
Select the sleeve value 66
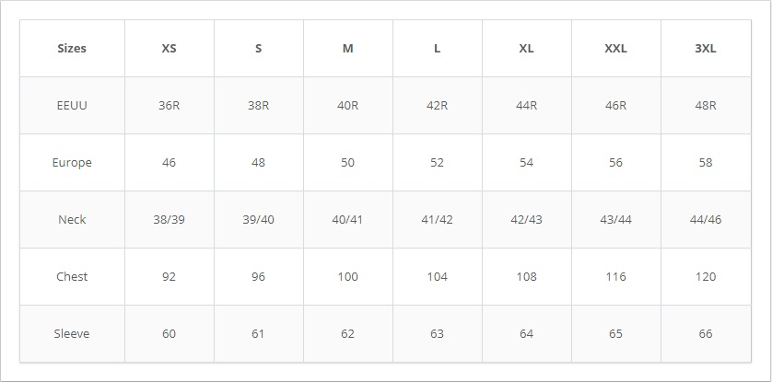706,333
